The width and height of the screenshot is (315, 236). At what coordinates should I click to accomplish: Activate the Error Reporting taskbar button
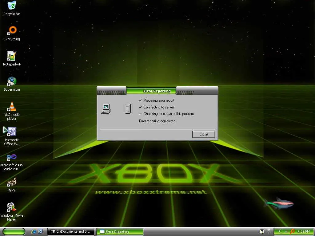tap(120, 232)
